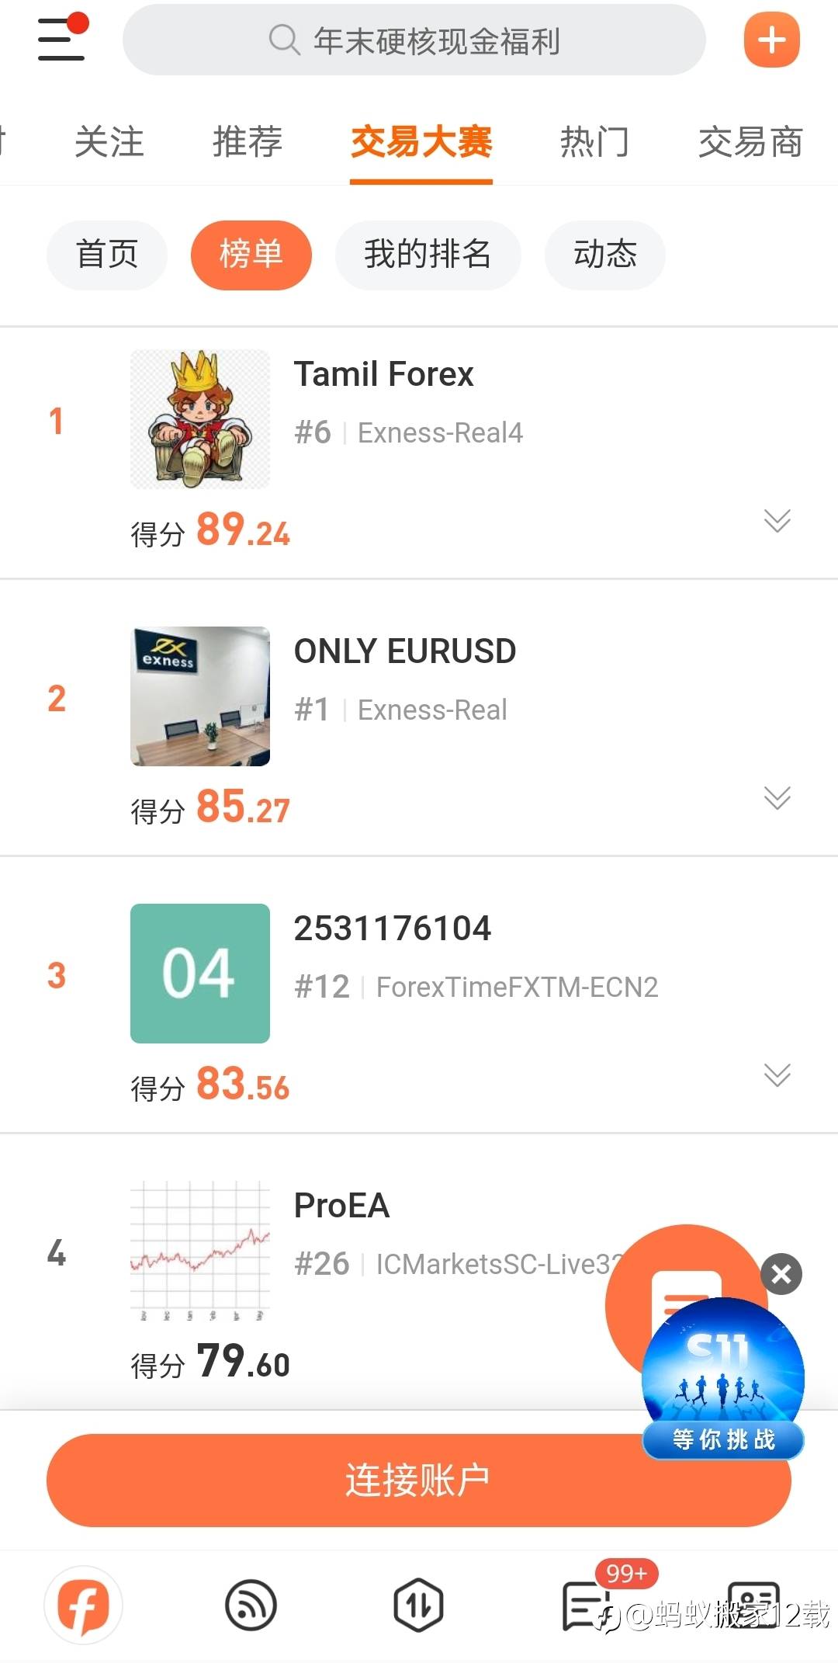Close the floating S11 challenge banner

pyautogui.click(x=781, y=1273)
